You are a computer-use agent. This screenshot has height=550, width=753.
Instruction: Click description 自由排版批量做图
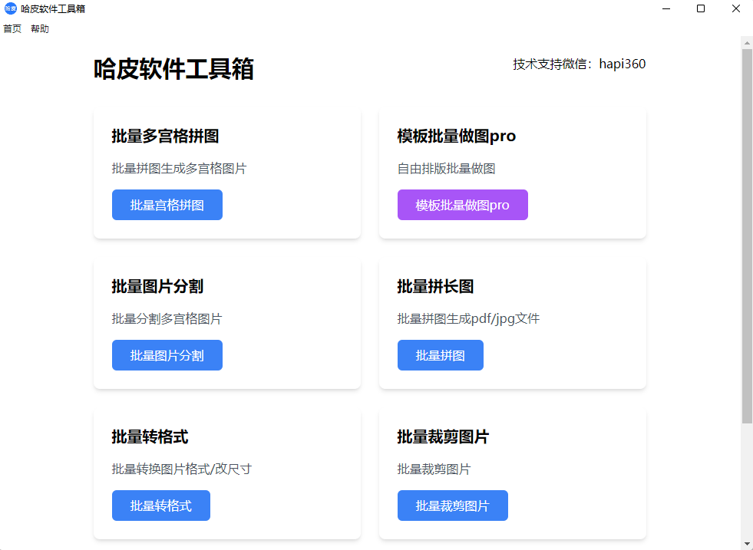(446, 169)
